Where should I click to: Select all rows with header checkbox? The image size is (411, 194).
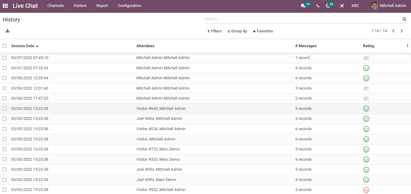(5, 46)
